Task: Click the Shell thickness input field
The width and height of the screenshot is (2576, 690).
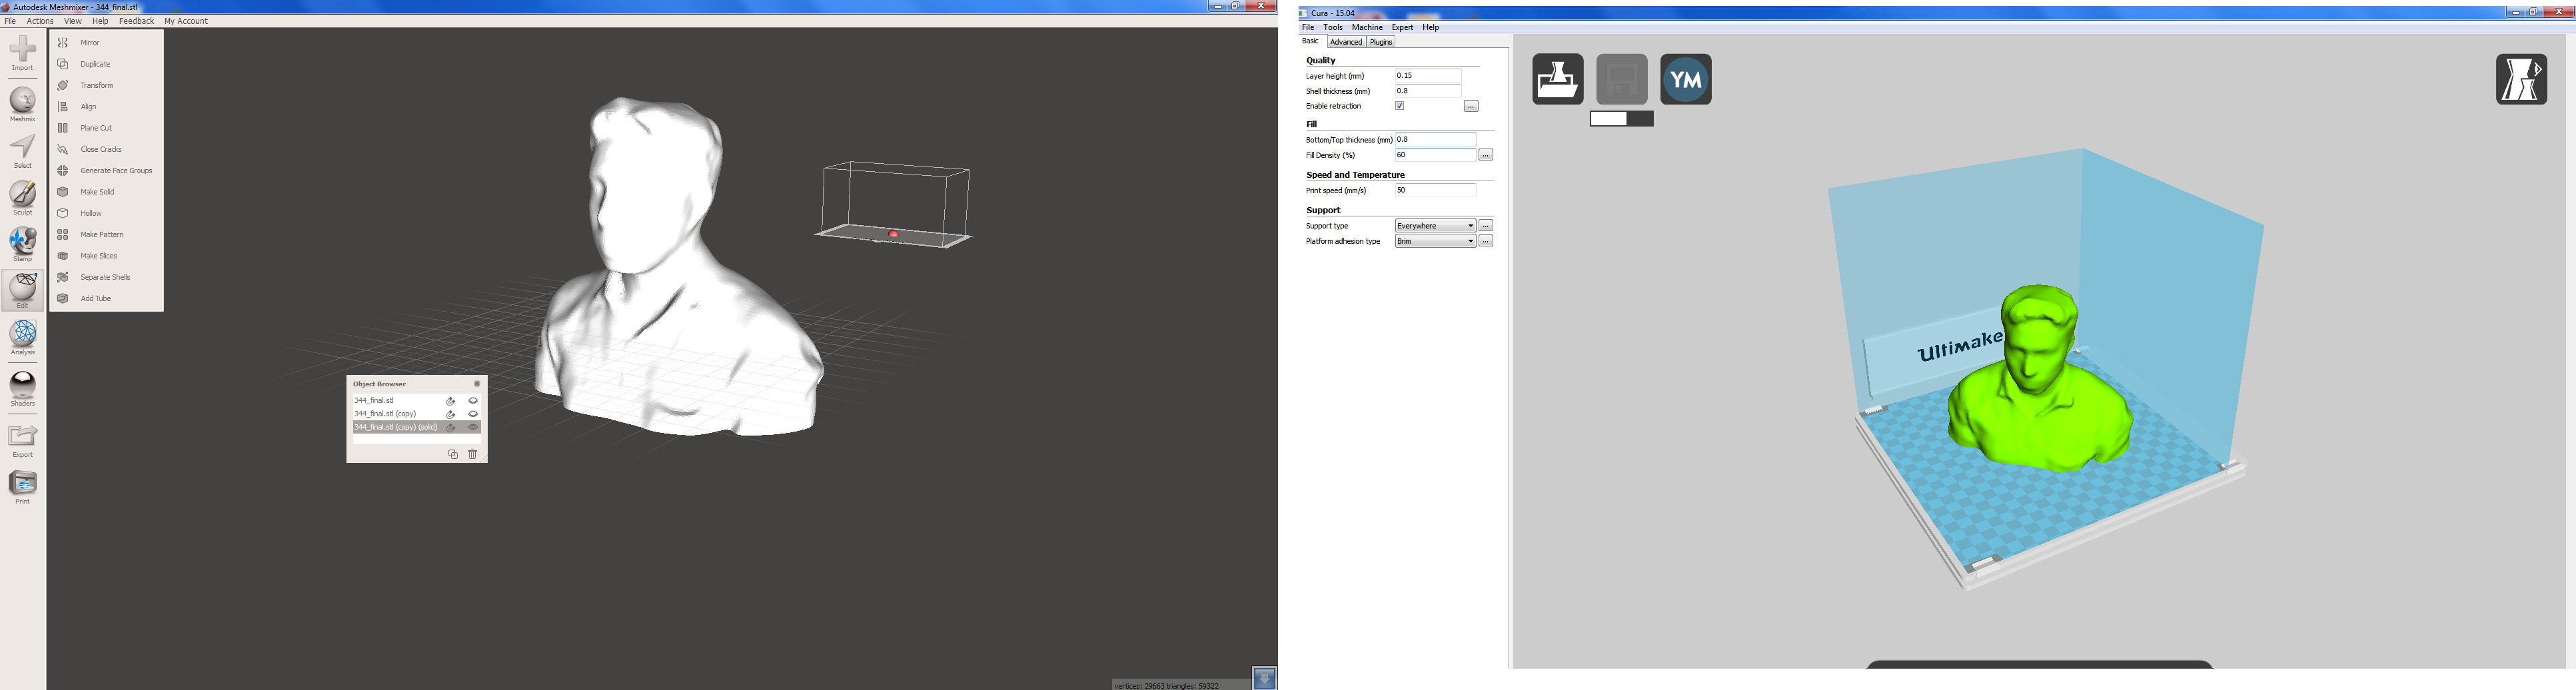Action: point(1428,91)
